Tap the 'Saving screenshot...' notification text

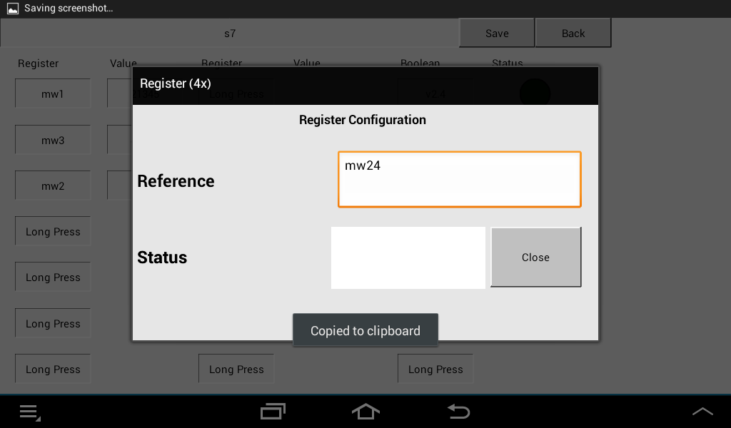[69, 8]
